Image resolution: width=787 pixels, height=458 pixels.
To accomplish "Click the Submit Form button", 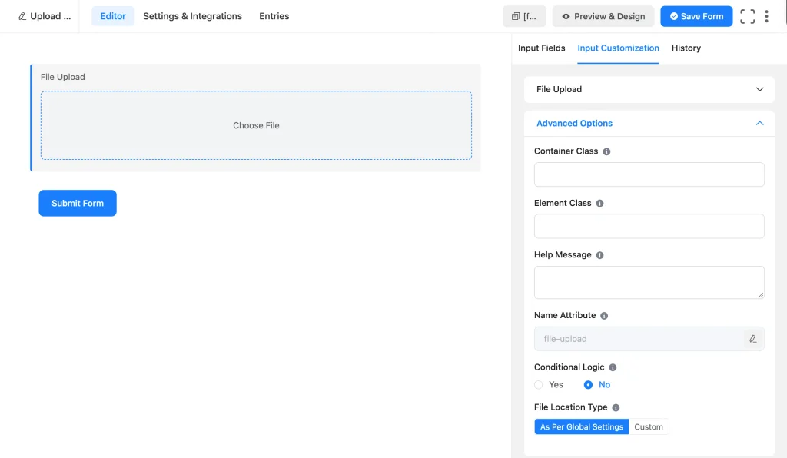I will [78, 203].
